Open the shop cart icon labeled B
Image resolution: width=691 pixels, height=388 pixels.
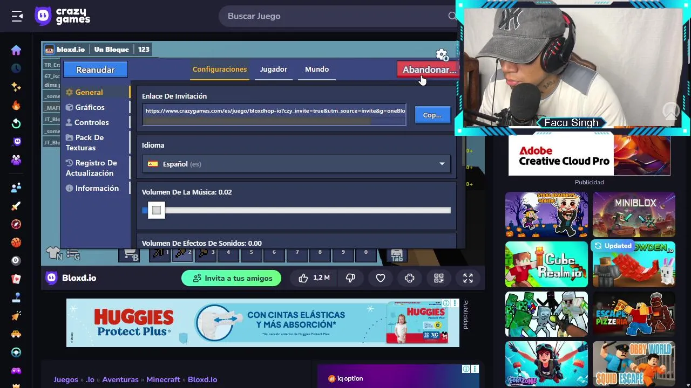click(x=131, y=254)
